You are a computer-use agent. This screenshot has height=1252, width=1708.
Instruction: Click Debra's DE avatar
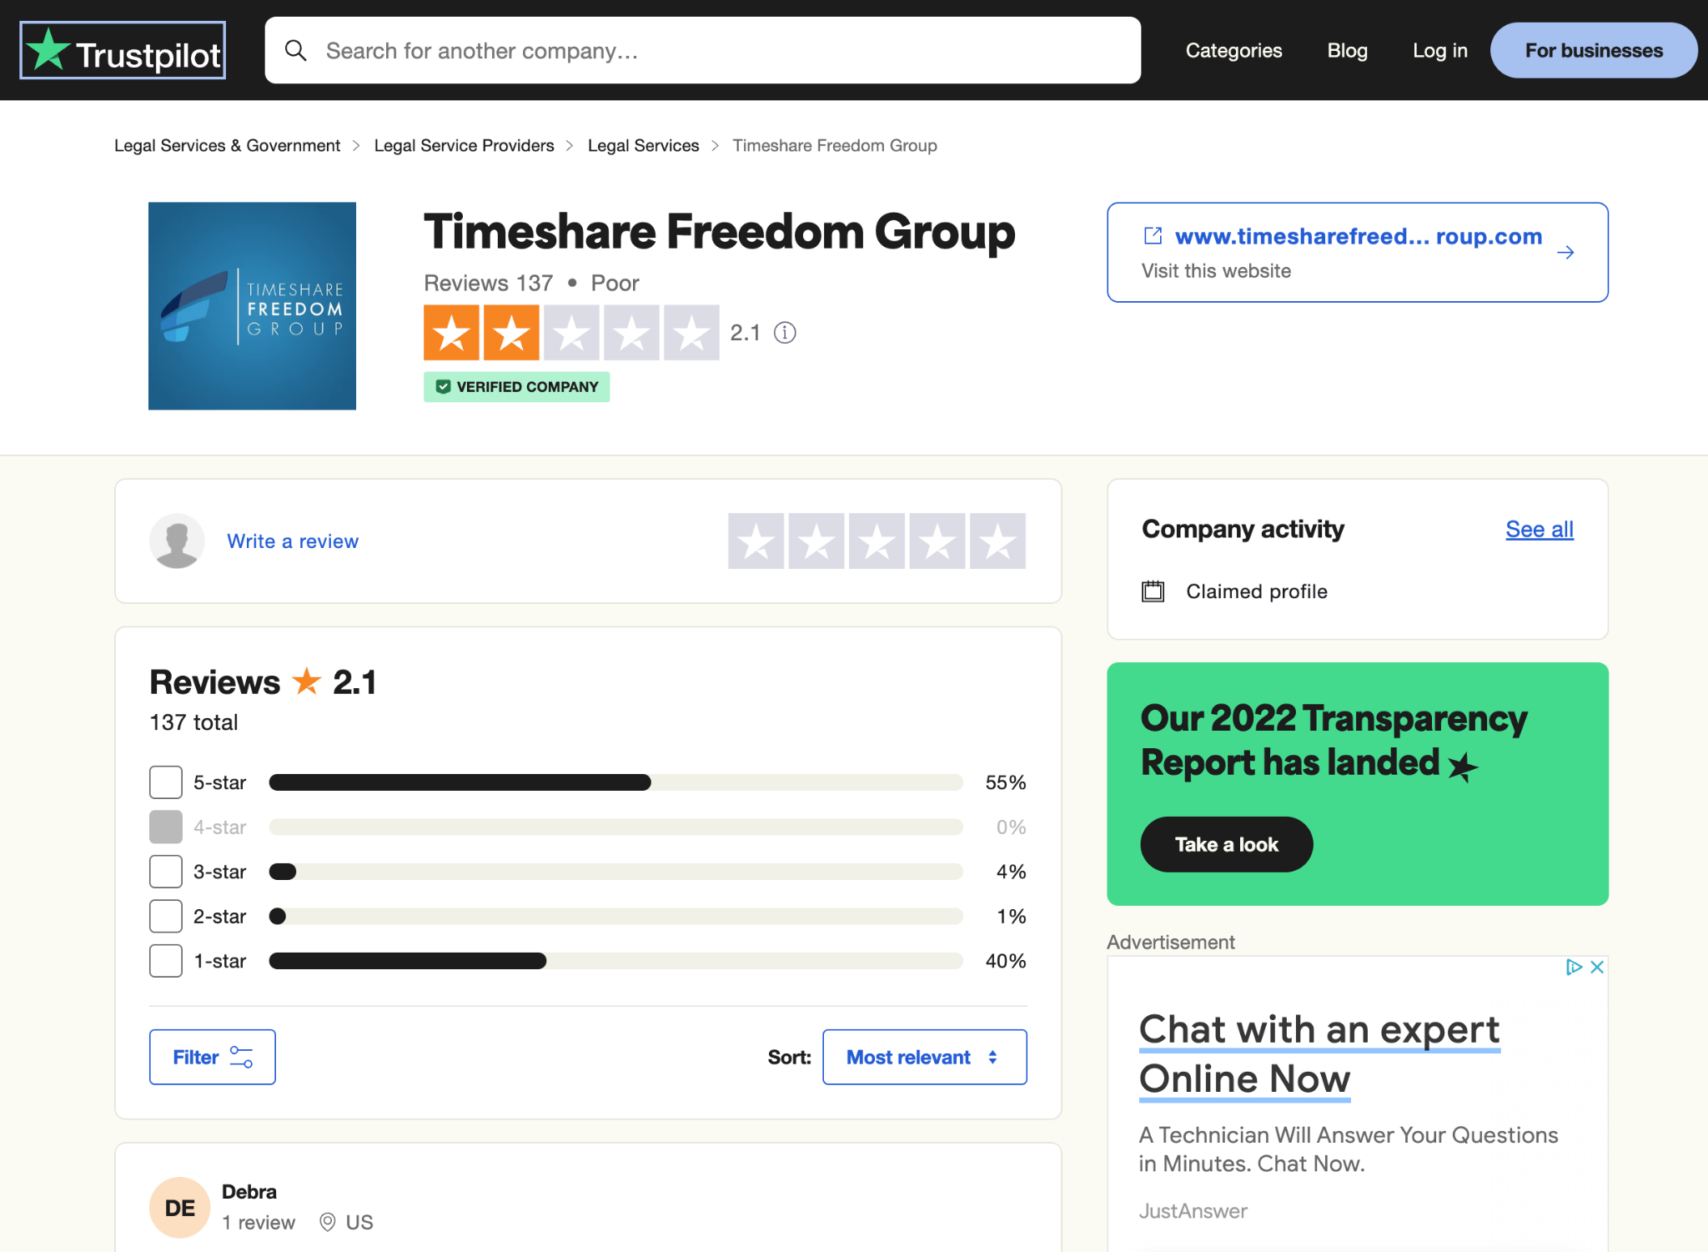(x=180, y=1207)
